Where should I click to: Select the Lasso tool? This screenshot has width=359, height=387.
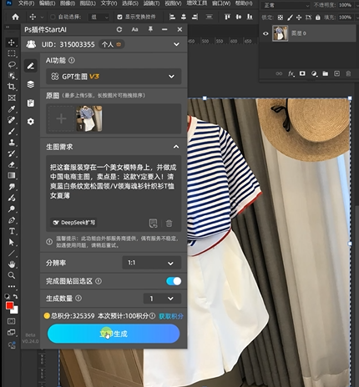pos(12,64)
